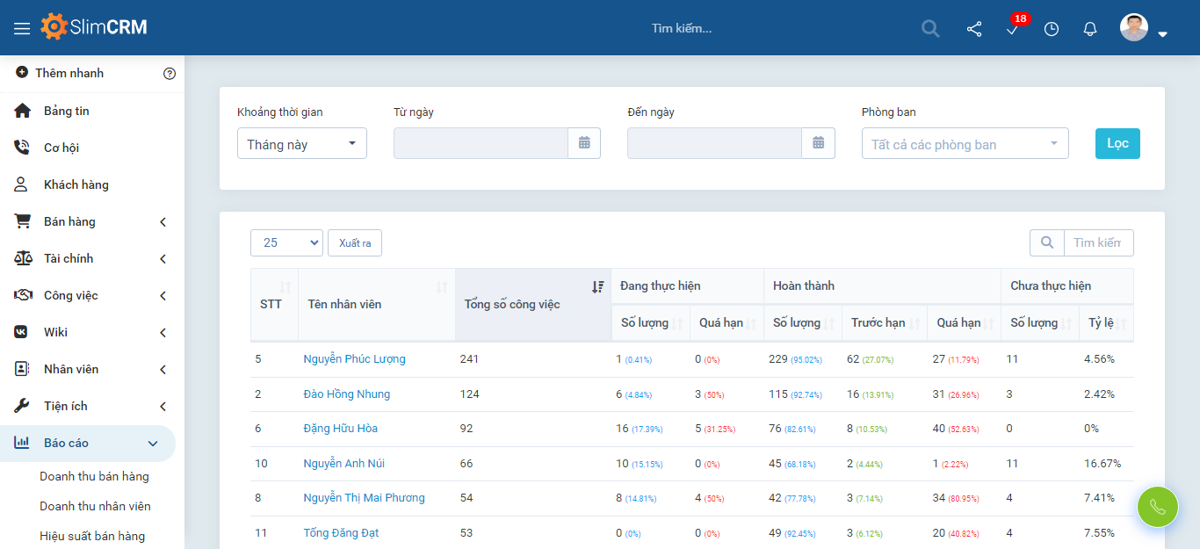1200x549 pixels.
Task: Select Doanh thu nhân viên report
Action: point(95,506)
